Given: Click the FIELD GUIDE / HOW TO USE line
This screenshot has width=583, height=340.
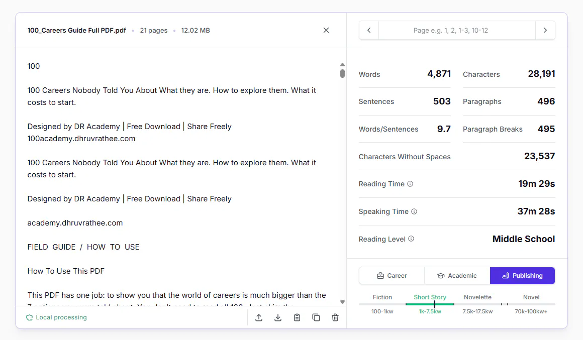Looking at the screenshot, I should click(83, 247).
